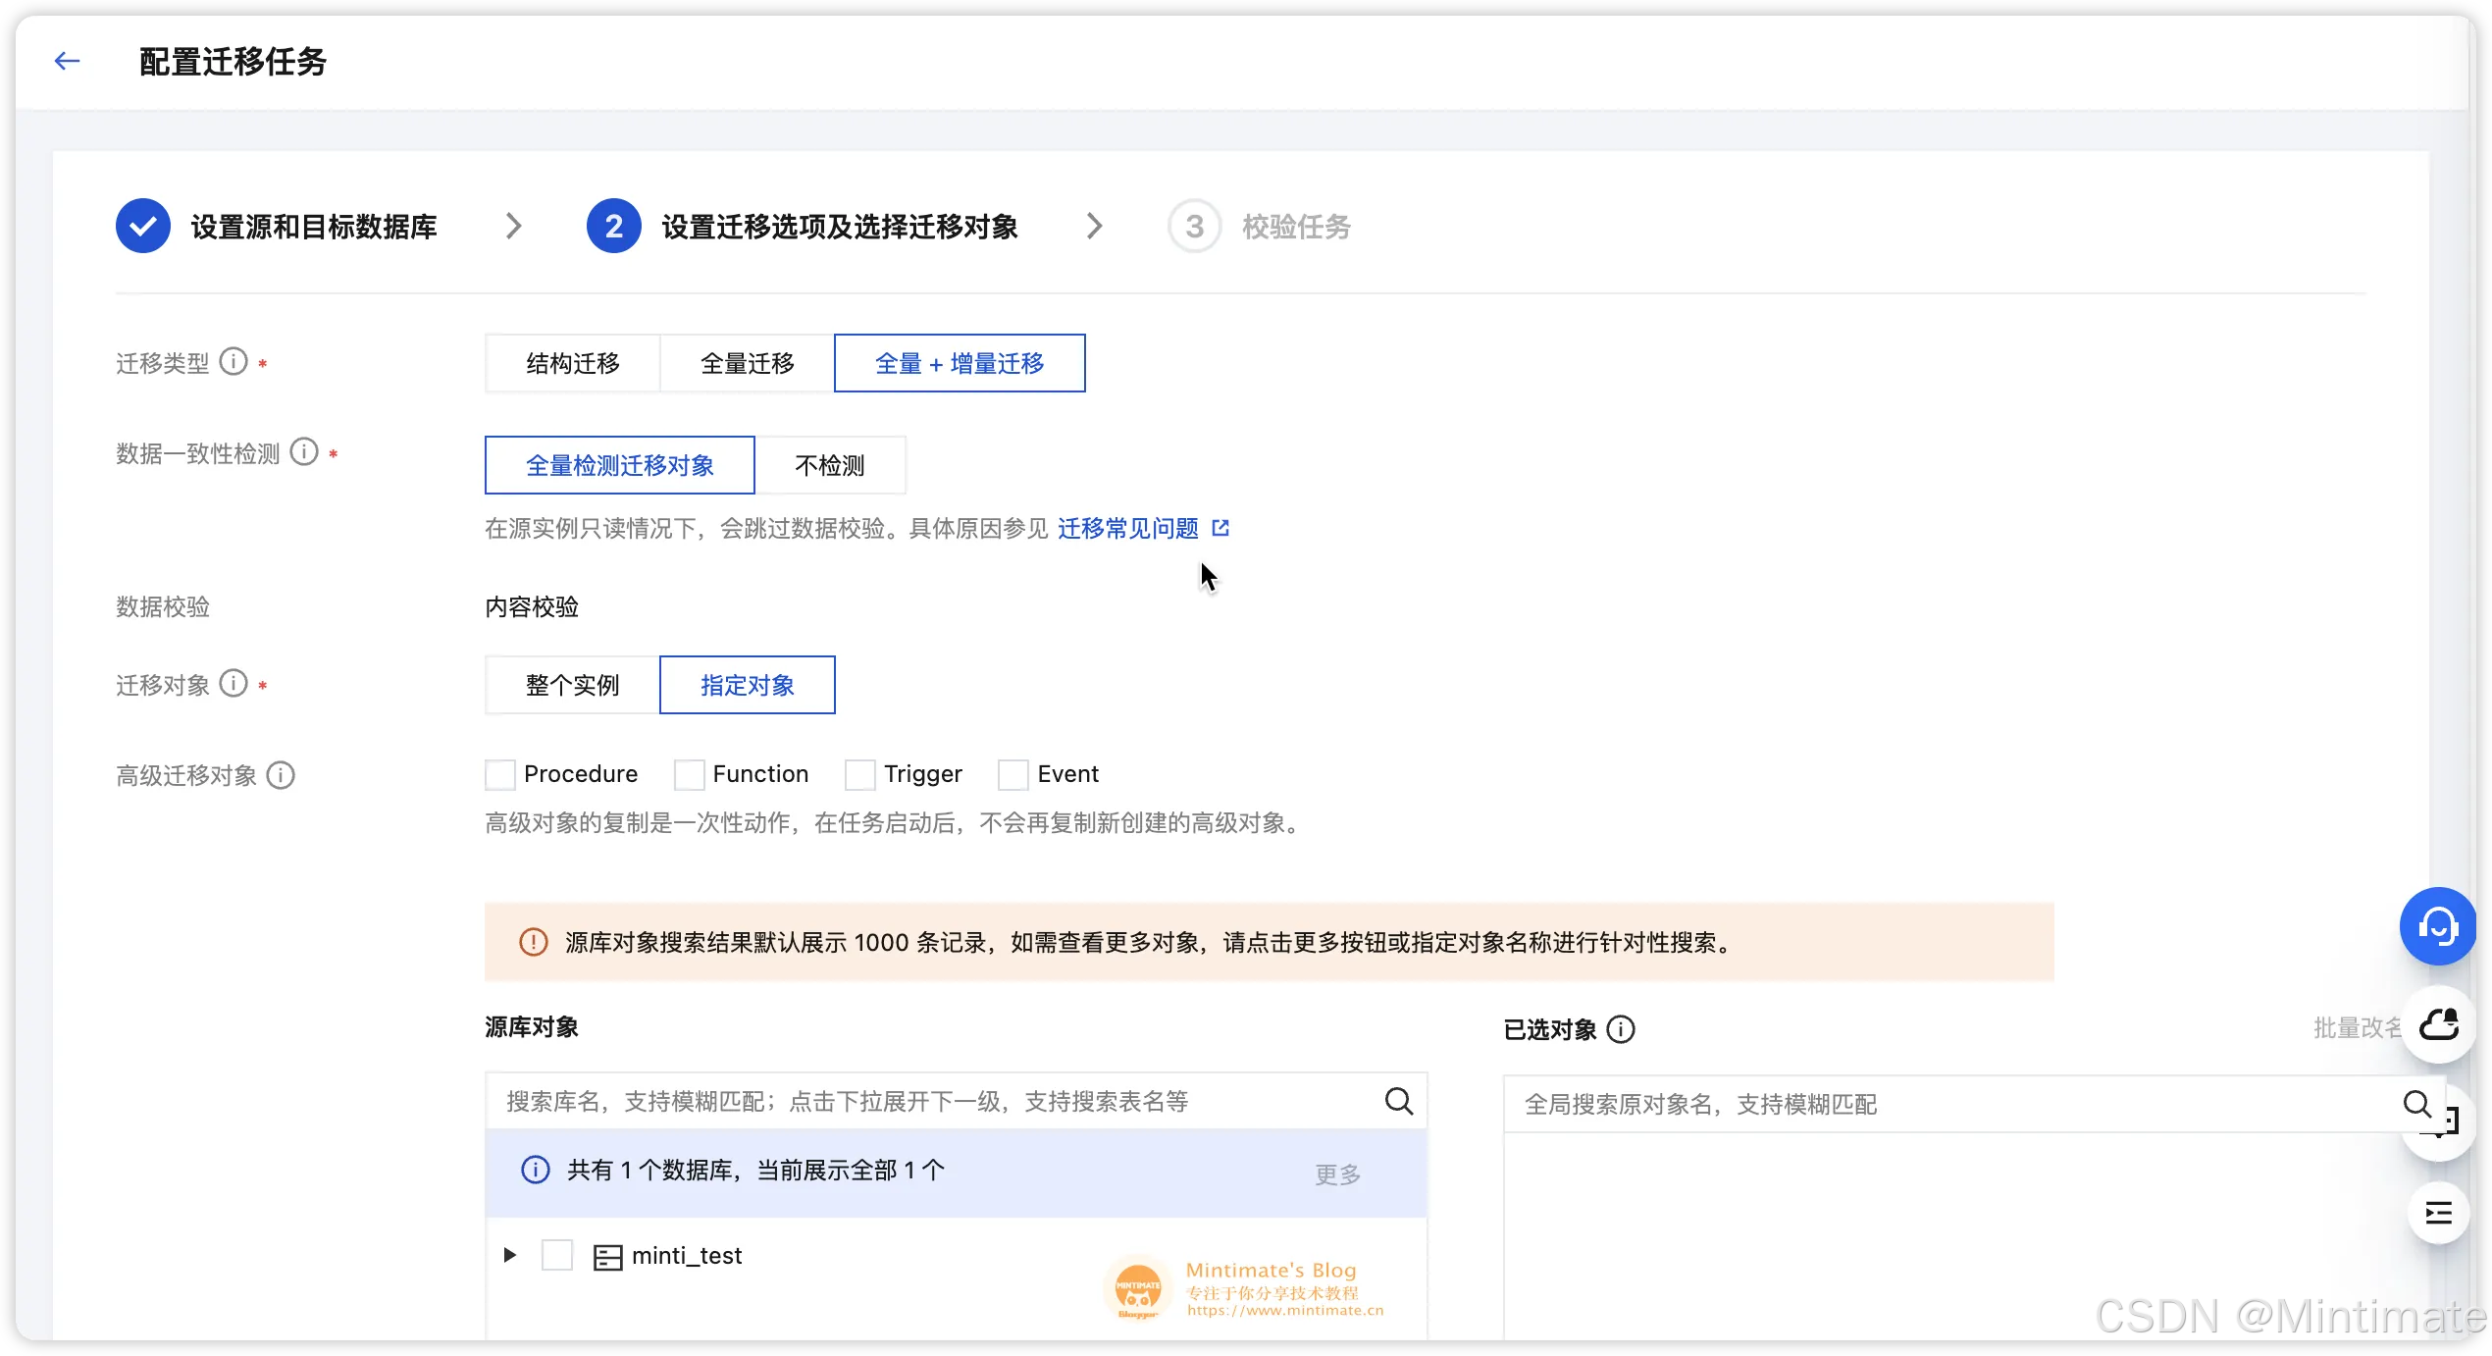Click the info icon beside 高级迁移对象
2492x1356 pixels.
point(281,776)
